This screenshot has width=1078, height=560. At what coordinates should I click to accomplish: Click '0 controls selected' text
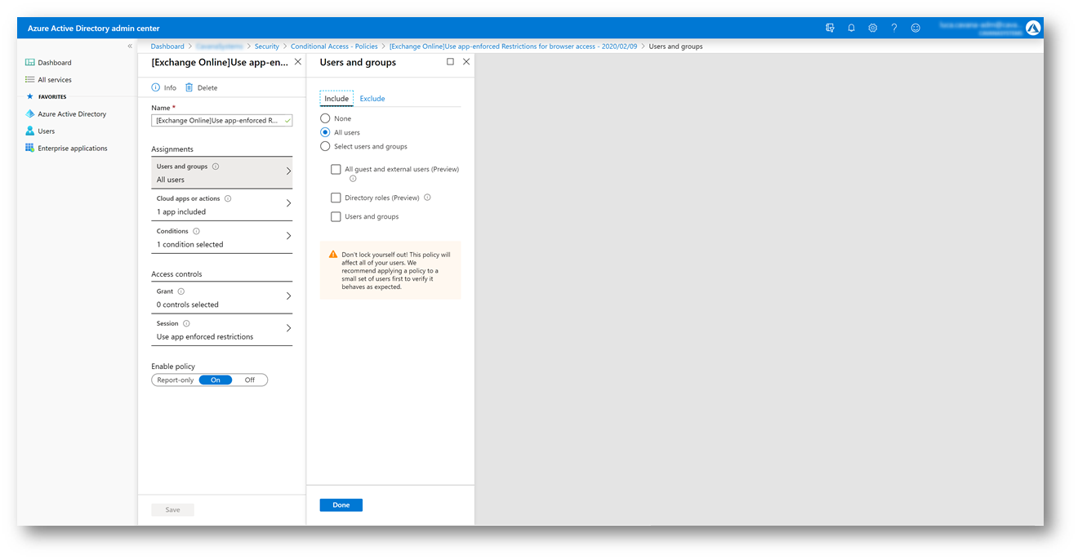[188, 305]
